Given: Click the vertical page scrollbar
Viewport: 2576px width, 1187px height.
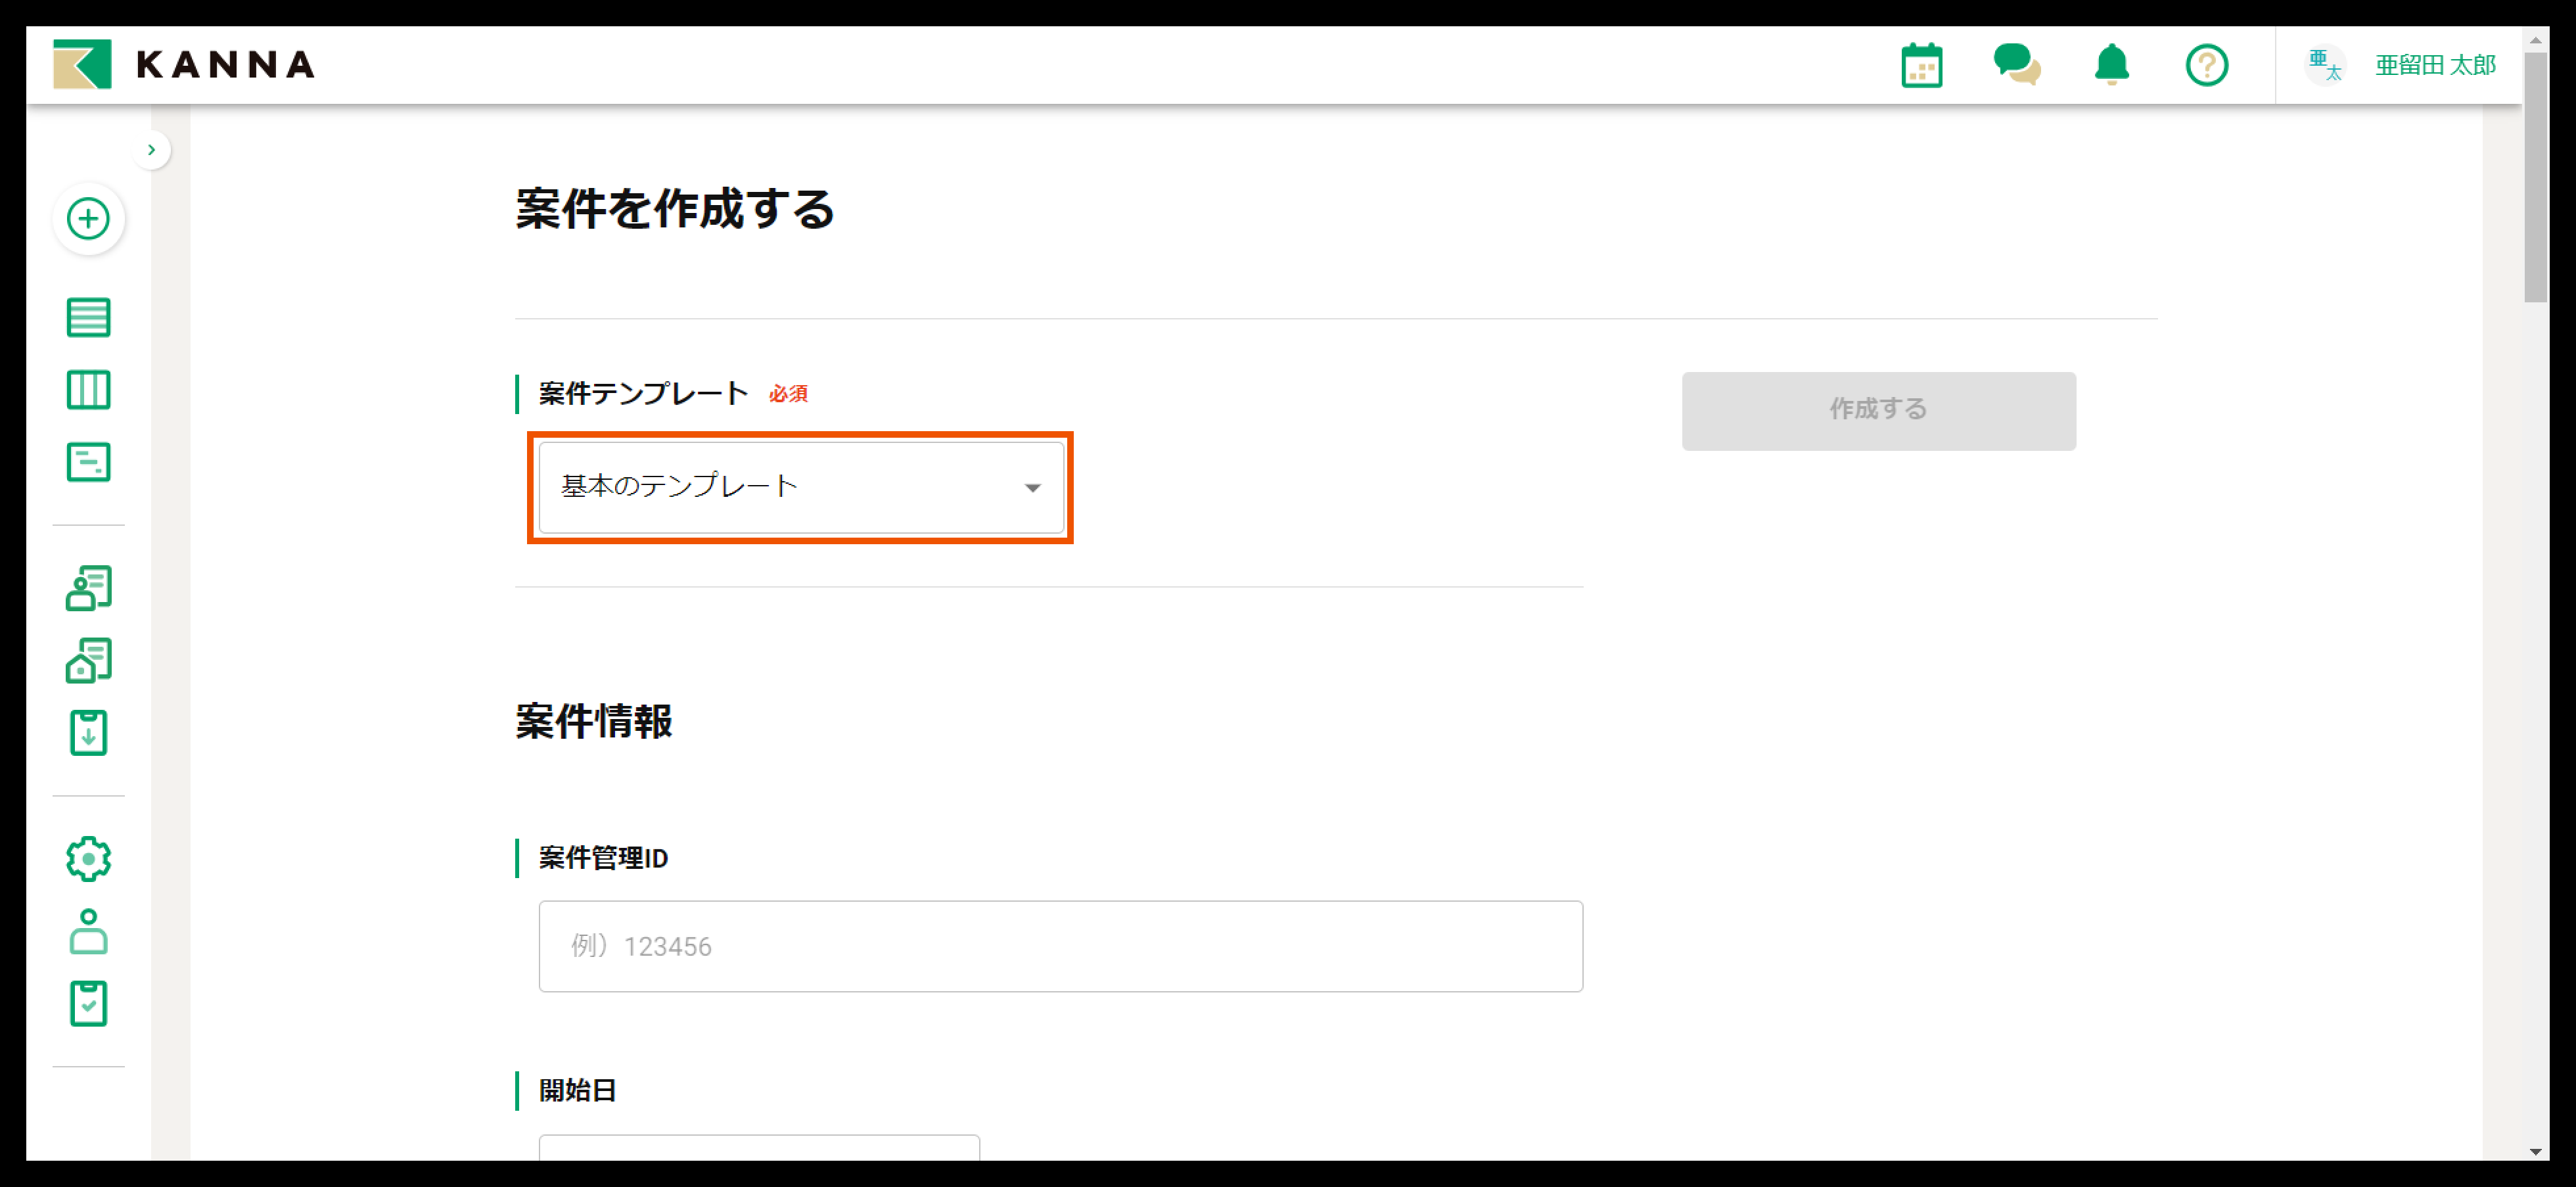Looking at the screenshot, I should (x=2534, y=180).
